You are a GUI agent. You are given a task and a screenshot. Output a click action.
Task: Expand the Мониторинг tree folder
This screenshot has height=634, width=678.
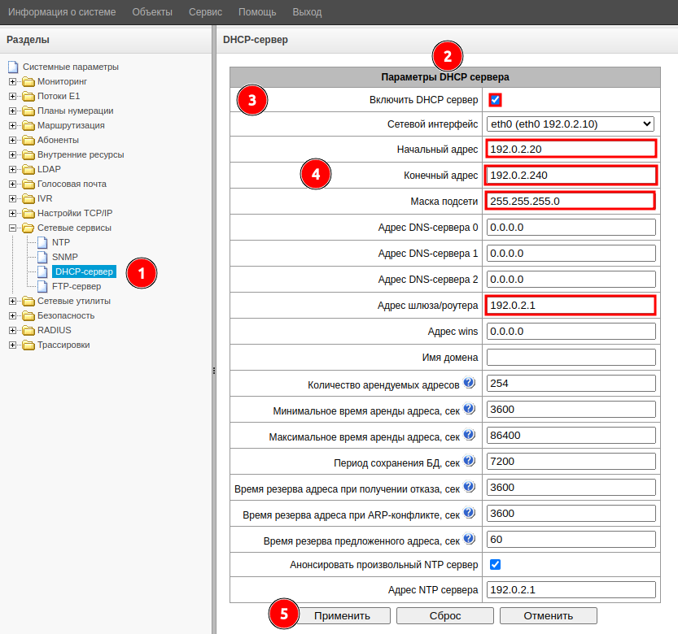[x=13, y=81]
